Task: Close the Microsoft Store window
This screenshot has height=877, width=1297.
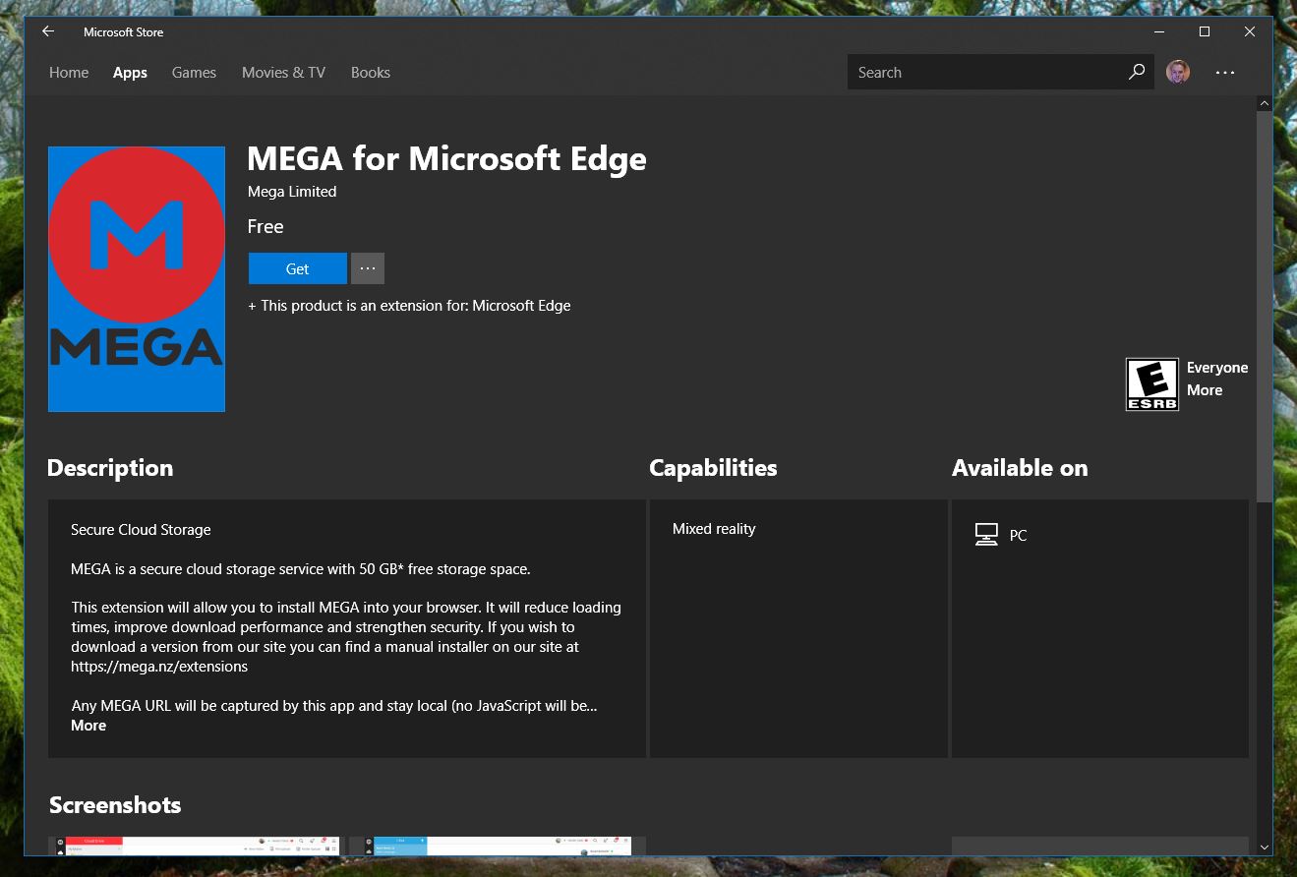Action: click(1250, 31)
